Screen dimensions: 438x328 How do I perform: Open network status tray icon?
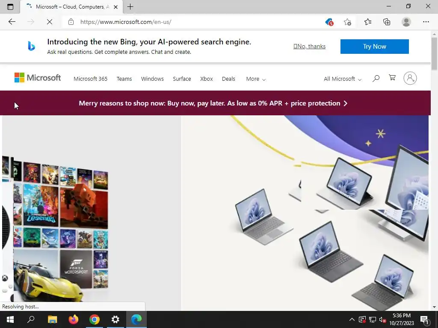click(x=373, y=319)
